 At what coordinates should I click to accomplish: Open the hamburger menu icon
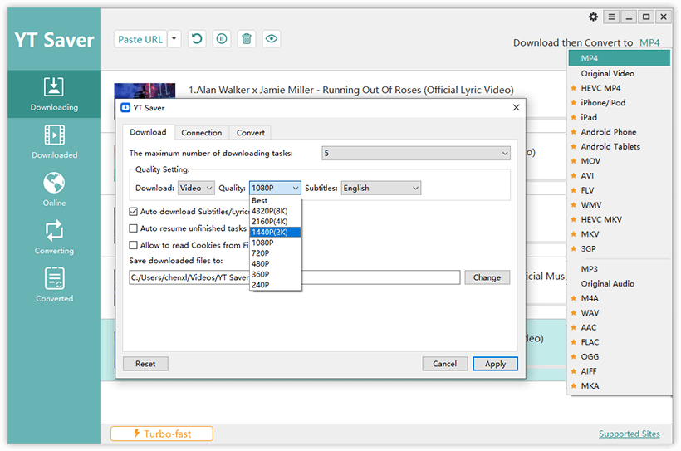(x=611, y=17)
